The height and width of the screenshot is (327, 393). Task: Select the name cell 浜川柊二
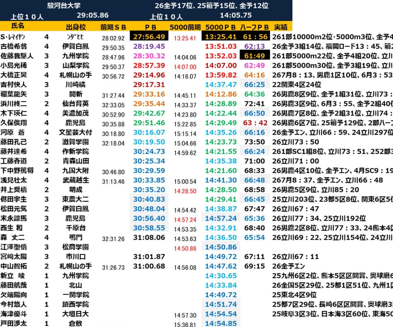pos(14,104)
